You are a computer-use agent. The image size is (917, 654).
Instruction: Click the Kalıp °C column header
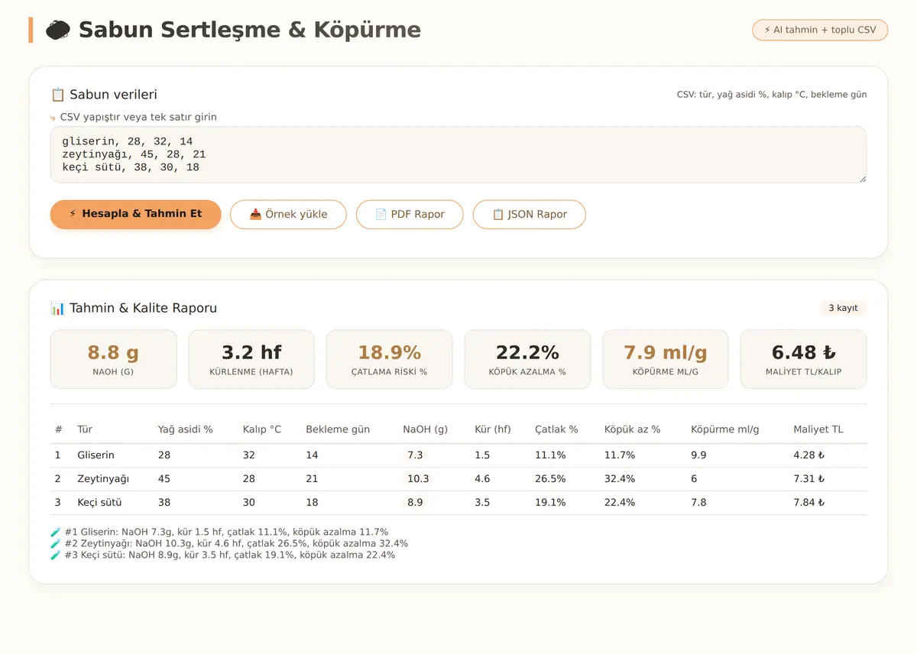[x=262, y=429]
